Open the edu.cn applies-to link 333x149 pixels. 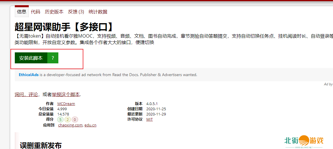point(90,125)
